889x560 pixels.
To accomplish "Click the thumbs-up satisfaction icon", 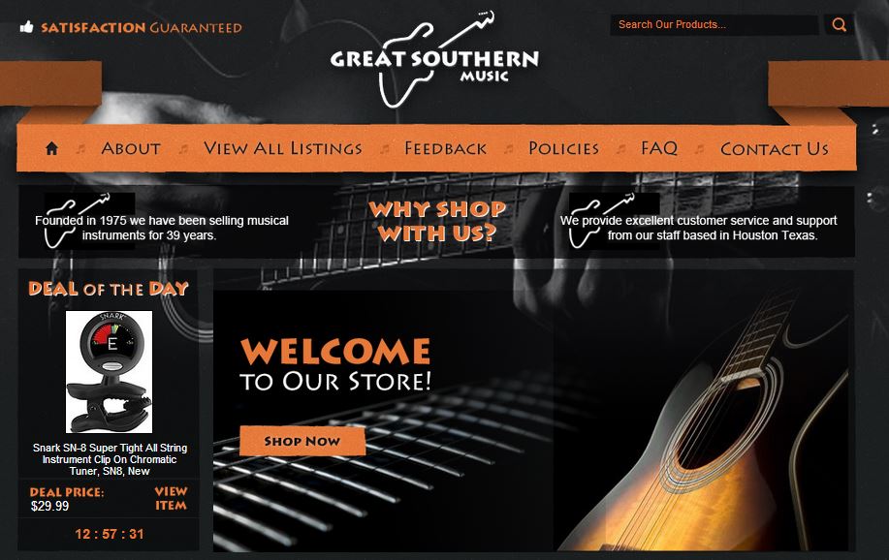I will [x=26, y=26].
